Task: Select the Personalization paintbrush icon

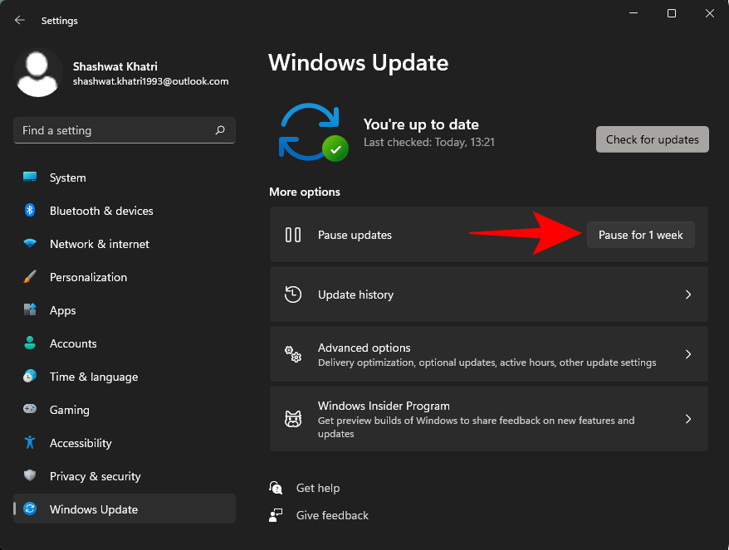Action: click(x=28, y=277)
